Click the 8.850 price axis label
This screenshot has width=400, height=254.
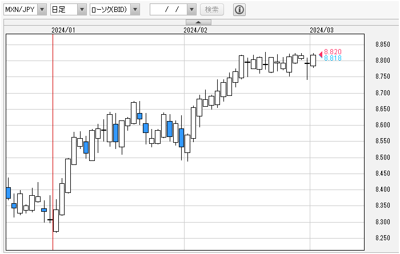[x=383, y=45]
